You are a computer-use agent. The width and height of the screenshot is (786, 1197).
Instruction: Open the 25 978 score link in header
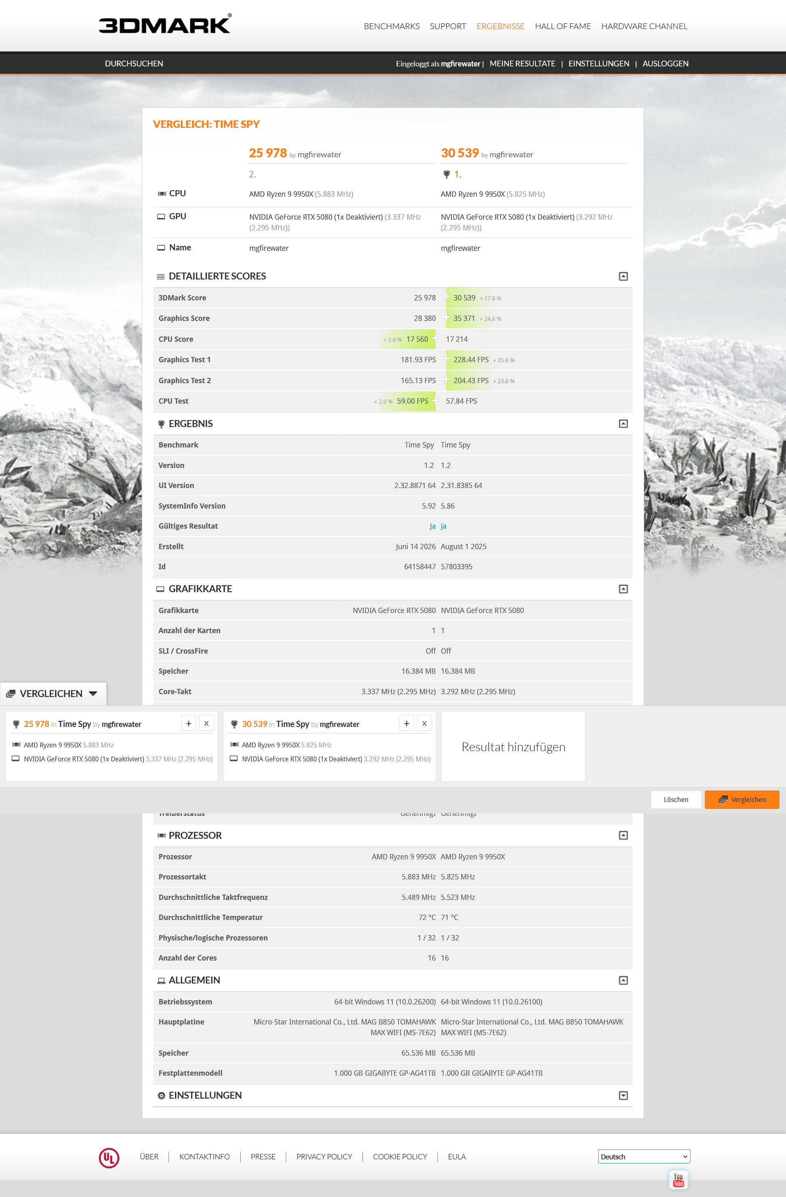[x=268, y=153]
